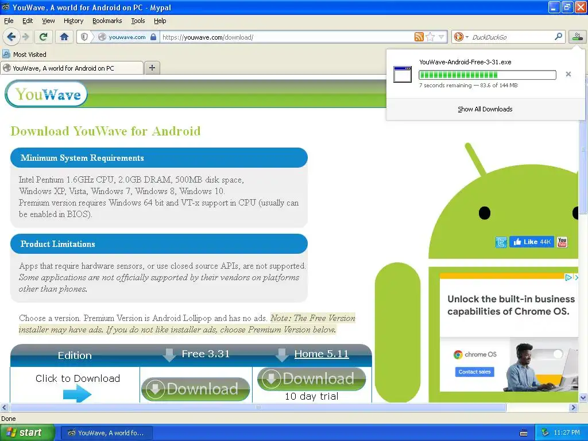Click the Product Limitations header
Image resolution: width=588 pixels, height=441 pixels.
pyautogui.click(x=159, y=243)
